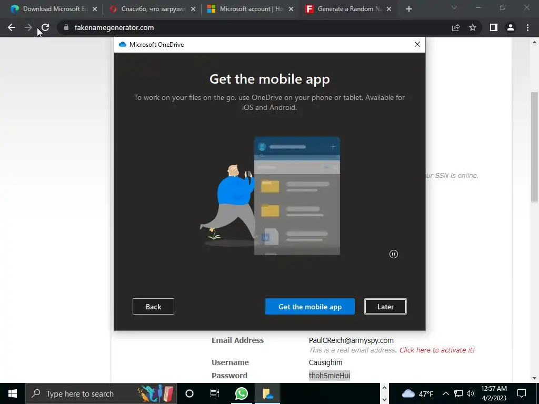
Task: Select the password thoh5mieHui
Action: [330, 376]
